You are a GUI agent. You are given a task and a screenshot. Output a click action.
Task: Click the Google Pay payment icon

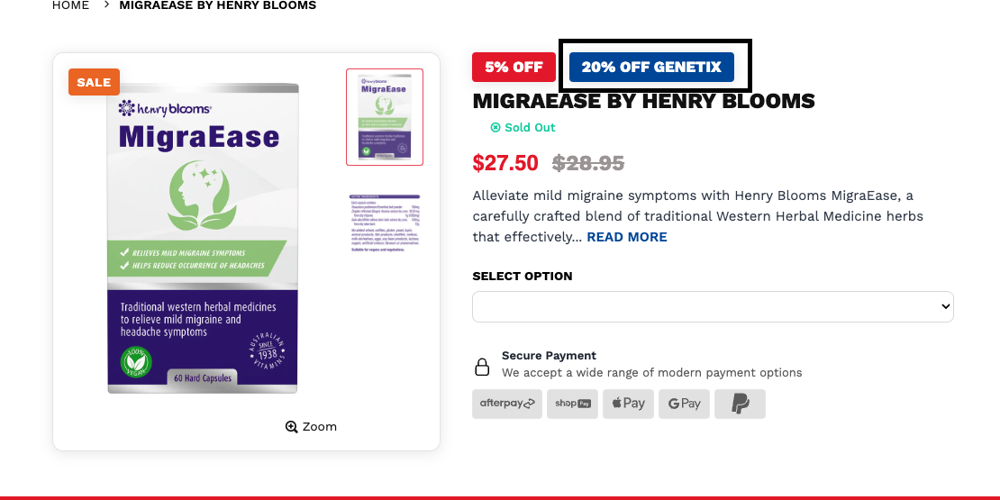(x=684, y=404)
